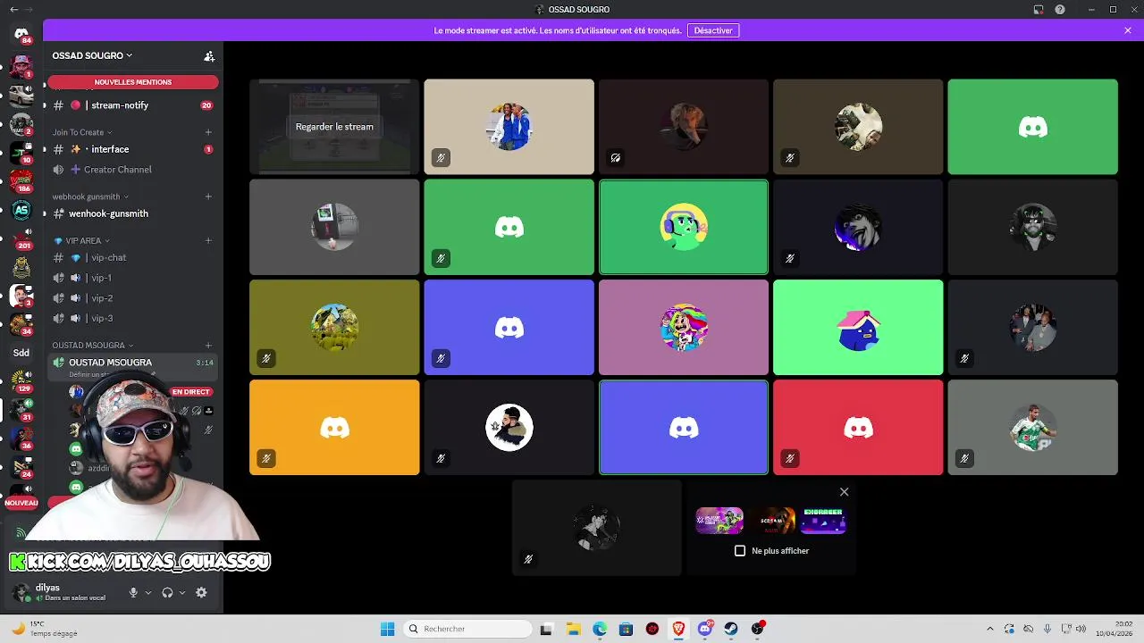Open the stream-notify channel
The image size is (1144, 643).
coord(132,105)
